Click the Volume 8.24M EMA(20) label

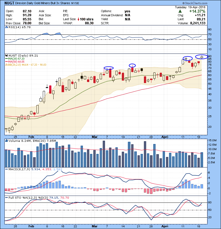(x=32, y=141)
